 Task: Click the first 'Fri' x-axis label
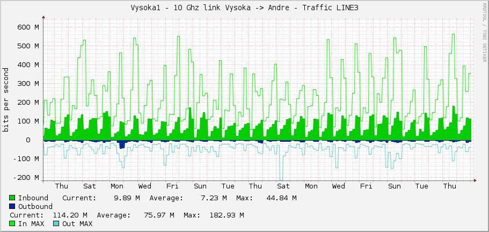(x=172, y=186)
